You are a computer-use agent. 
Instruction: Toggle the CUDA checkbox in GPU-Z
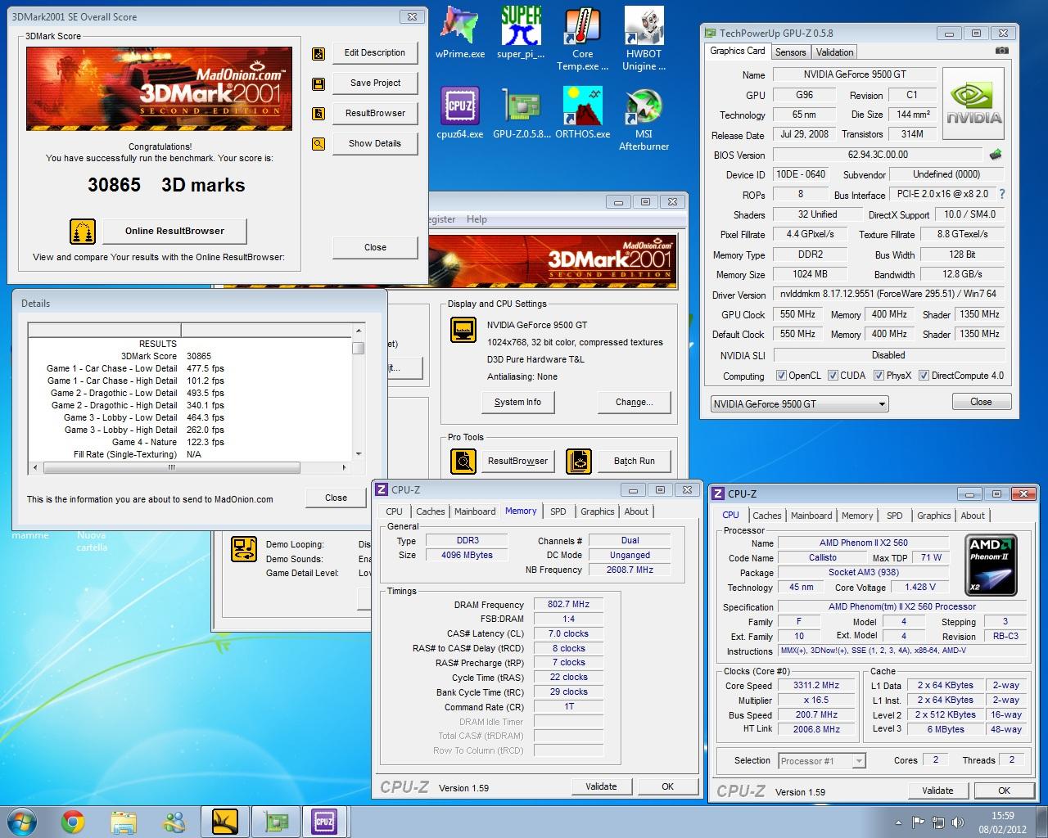point(833,376)
